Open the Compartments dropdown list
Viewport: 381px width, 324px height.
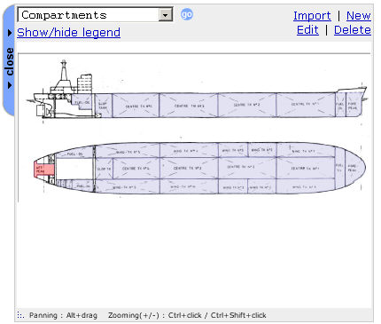click(x=95, y=15)
